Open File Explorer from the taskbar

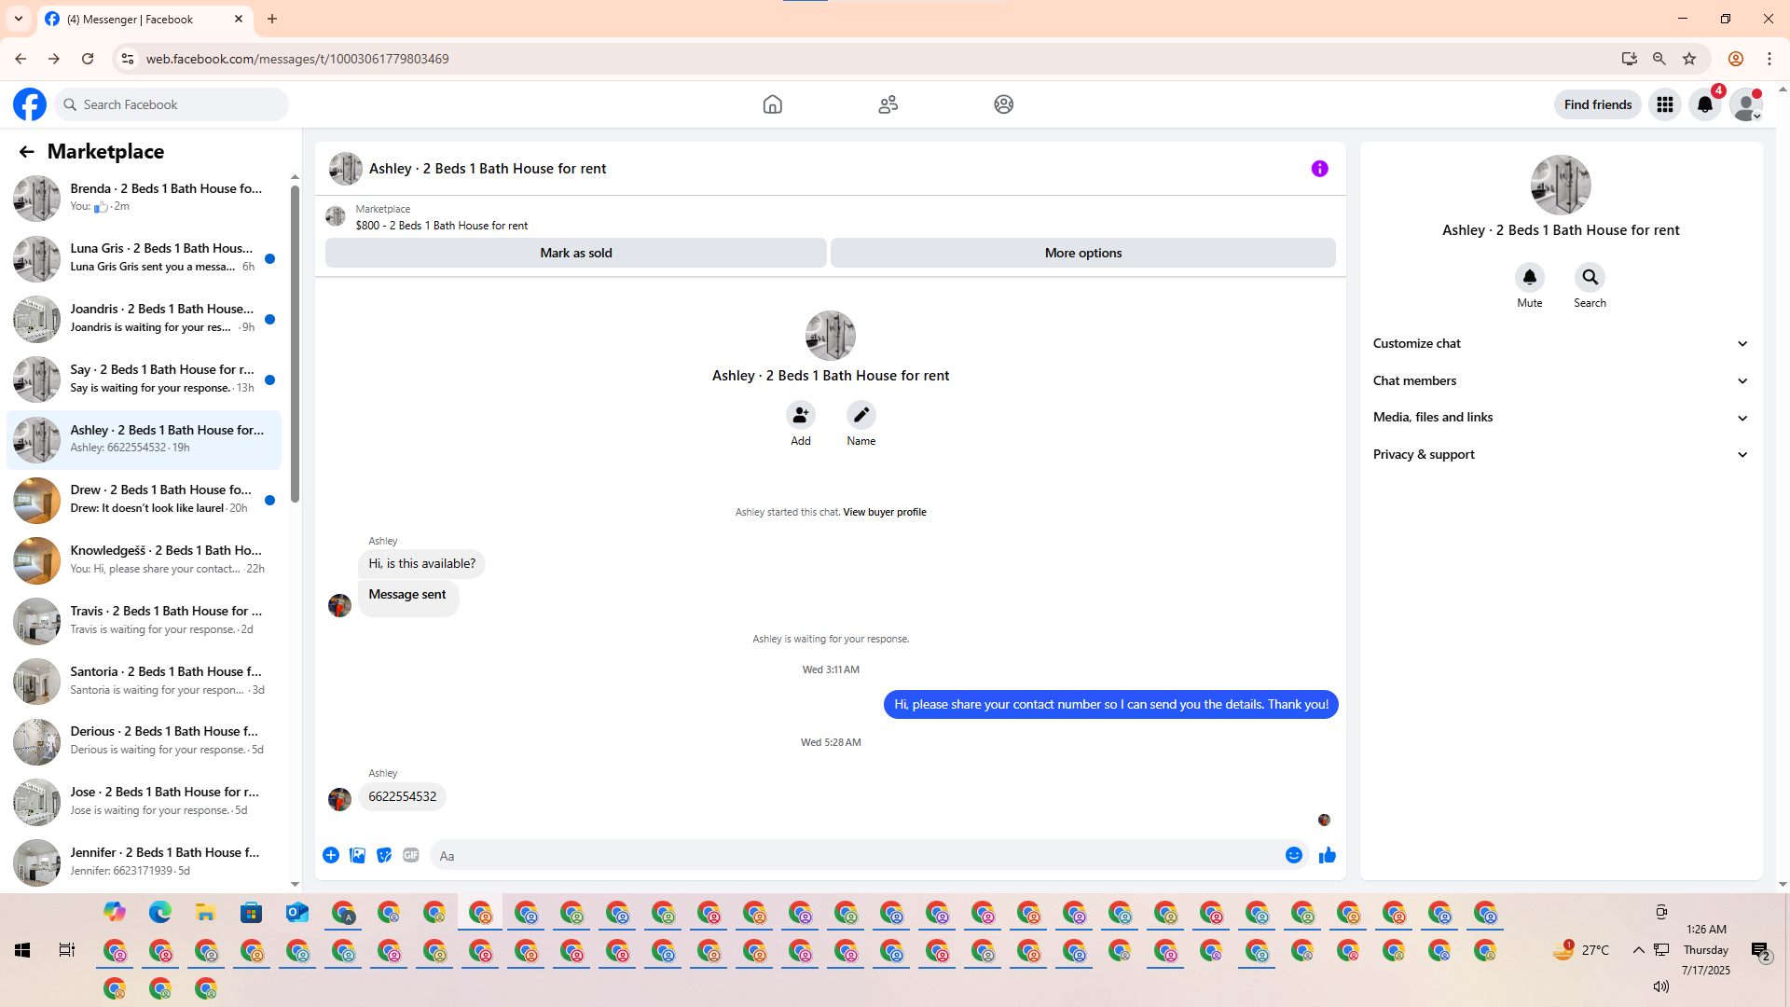click(206, 913)
